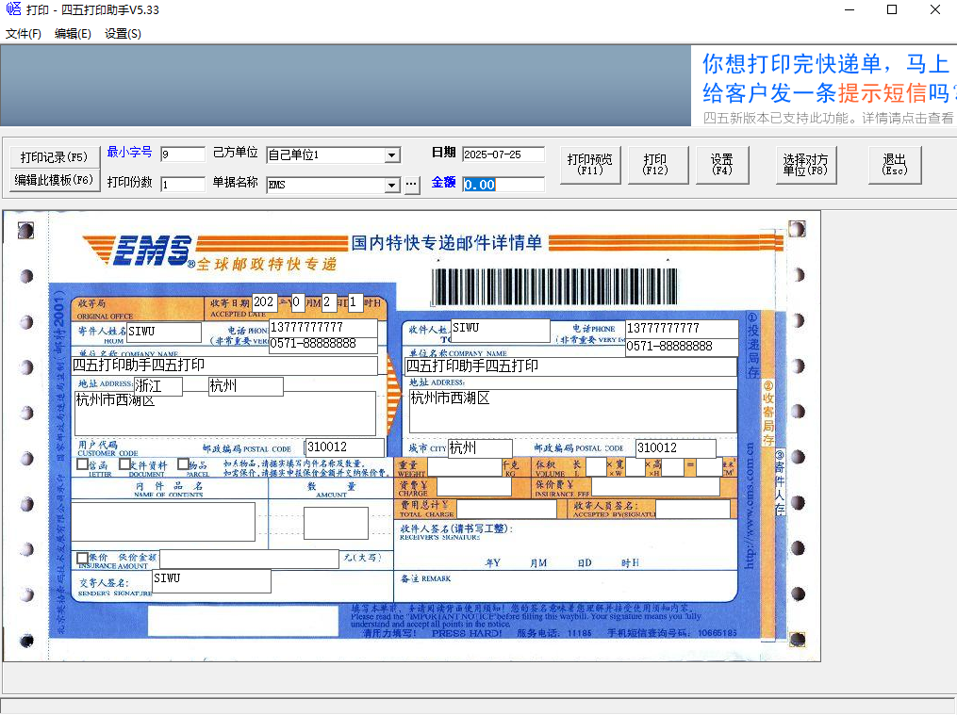Screen dimensions: 957x715
Task: Click the barcode on the waybill
Action: click(x=554, y=285)
